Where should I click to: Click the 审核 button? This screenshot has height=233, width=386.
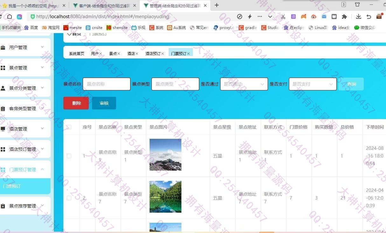click(x=104, y=103)
